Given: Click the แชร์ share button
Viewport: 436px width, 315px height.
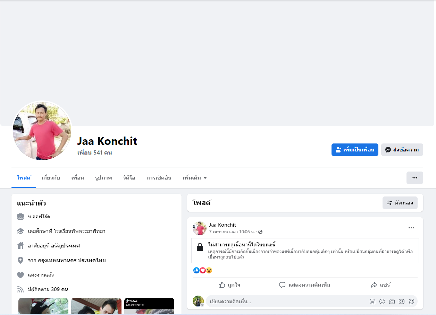Looking at the screenshot, I should point(380,285).
